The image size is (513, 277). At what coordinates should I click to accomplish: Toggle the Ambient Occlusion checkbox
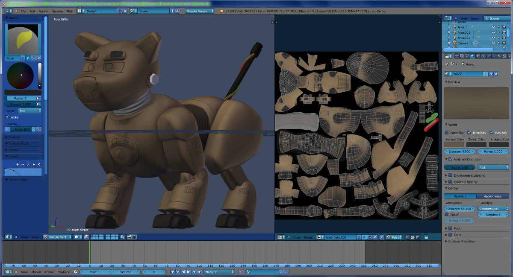(450, 159)
